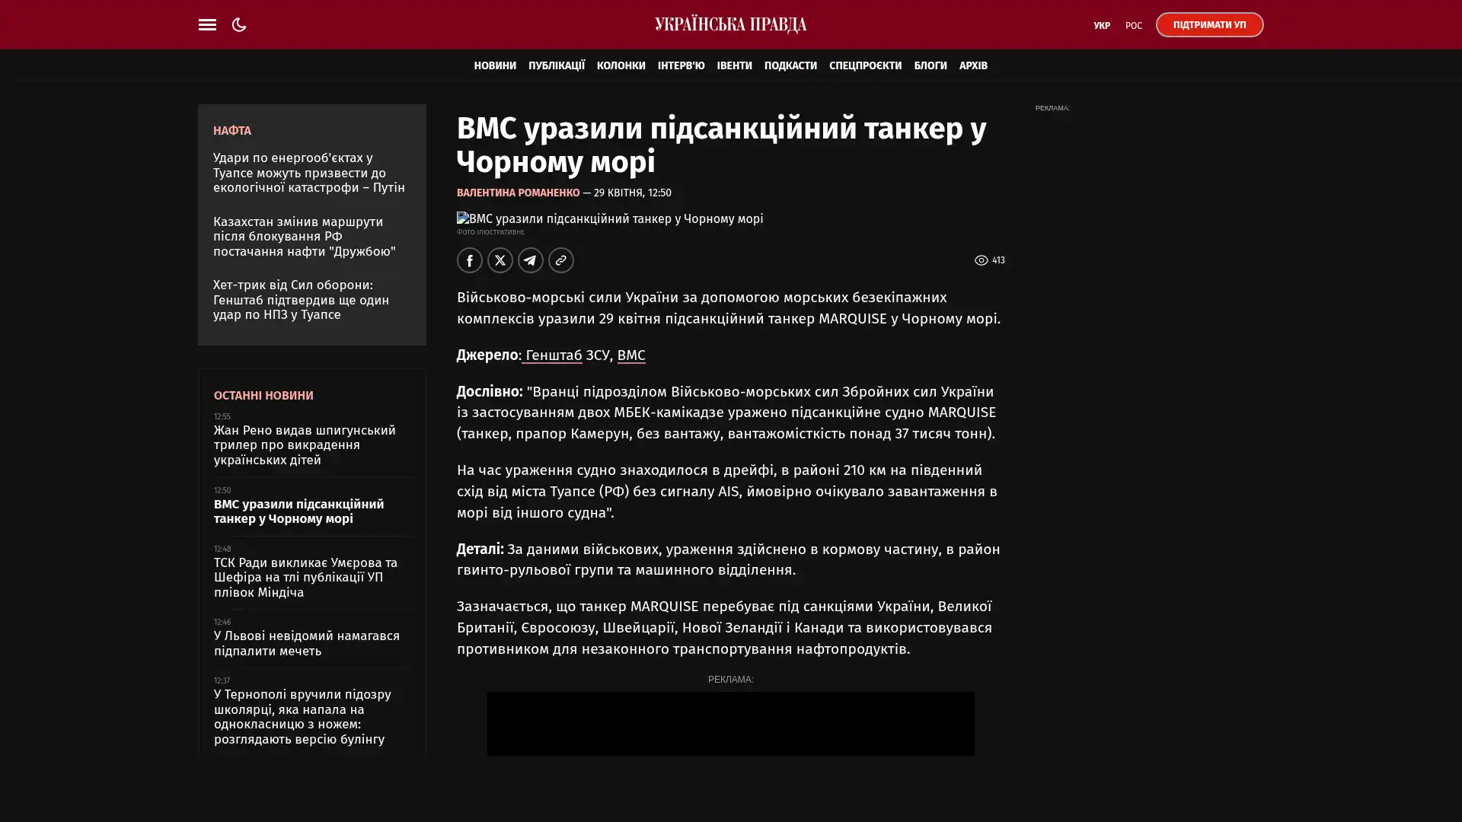Share article on Facebook
Image resolution: width=1462 pixels, height=822 pixels.
[x=470, y=260]
